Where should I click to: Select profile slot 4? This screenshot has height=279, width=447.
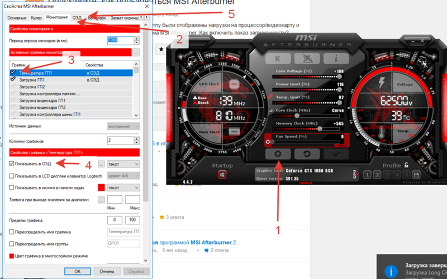click(x=397, y=175)
